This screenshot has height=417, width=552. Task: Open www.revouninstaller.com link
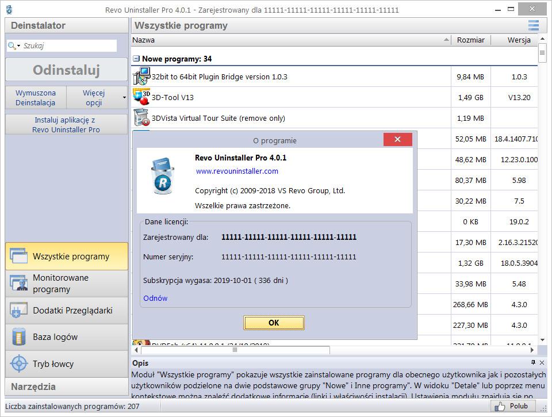[237, 171]
